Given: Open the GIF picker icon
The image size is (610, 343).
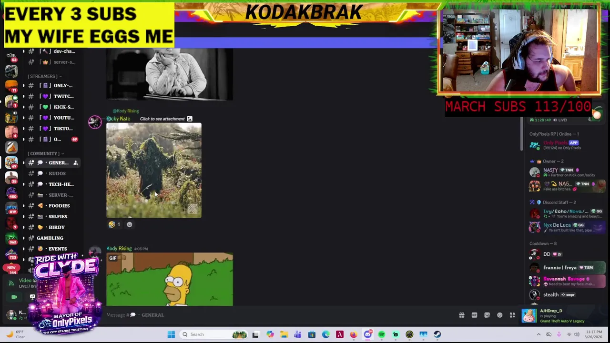Looking at the screenshot, I should (474, 315).
